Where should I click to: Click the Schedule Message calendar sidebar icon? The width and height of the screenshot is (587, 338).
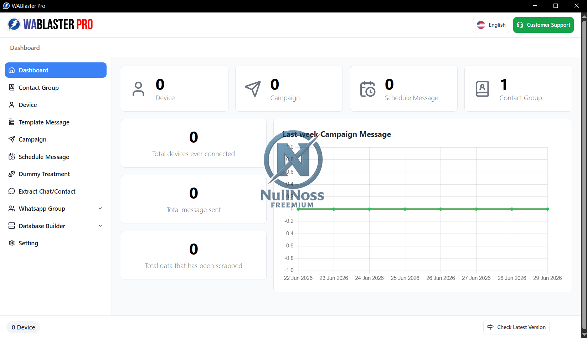pyautogui.click(x=12, y=157)
